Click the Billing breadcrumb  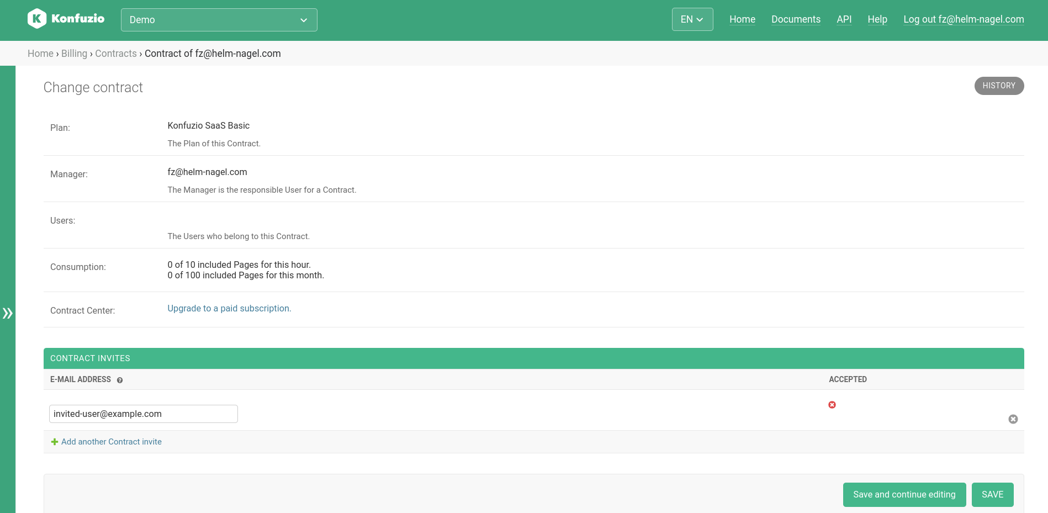(74, 54)
